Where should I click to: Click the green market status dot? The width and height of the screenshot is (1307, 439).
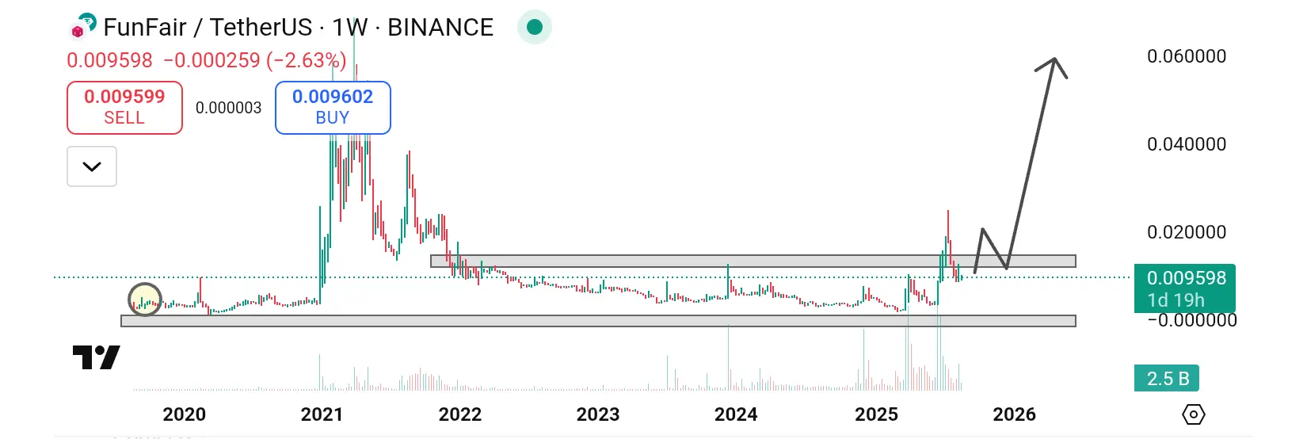pyautogui.click(x=535, y=27)
